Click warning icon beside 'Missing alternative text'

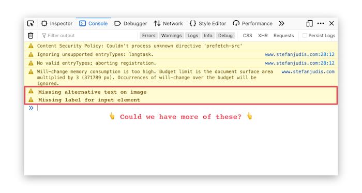pyautogui.click(x=31, y=91)
